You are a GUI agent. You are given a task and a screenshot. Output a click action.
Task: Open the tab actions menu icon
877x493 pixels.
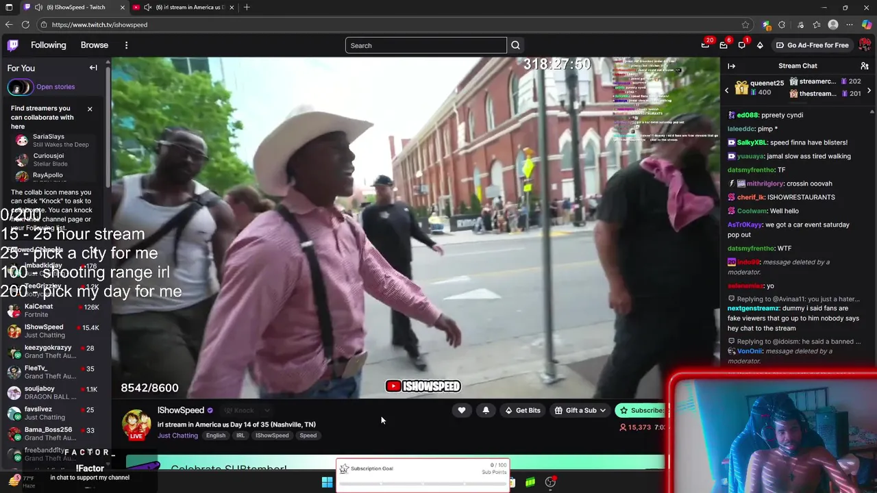pos(9,8)
